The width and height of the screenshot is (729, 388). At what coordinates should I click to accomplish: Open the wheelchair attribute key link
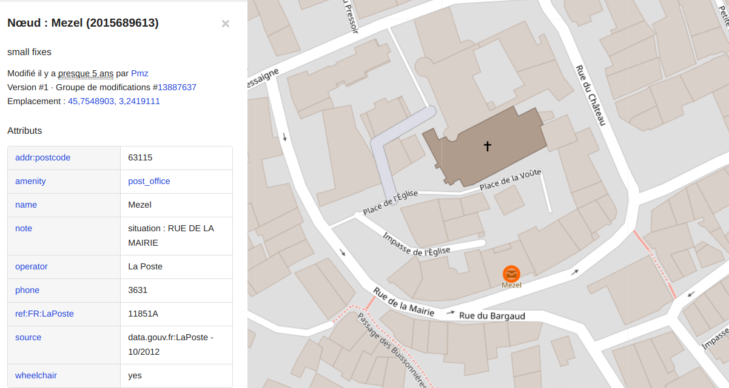point(36,375)
